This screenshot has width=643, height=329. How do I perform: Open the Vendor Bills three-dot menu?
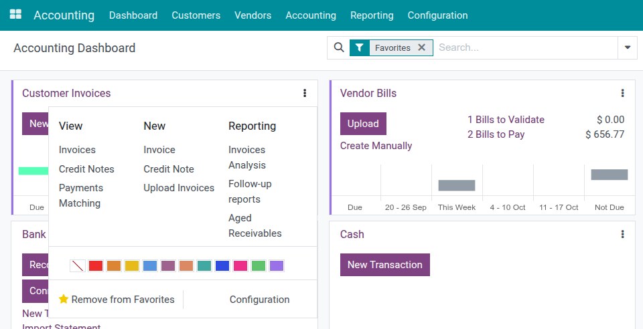(x=622, y=94)
